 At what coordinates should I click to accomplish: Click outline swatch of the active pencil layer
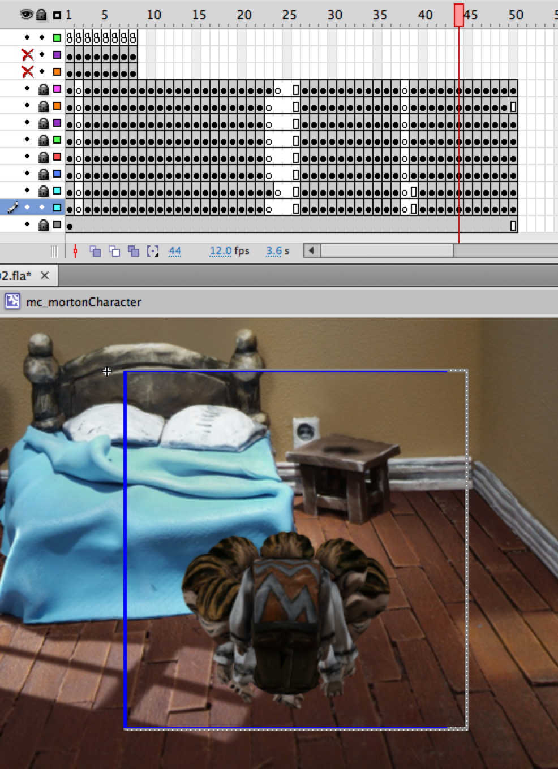[57, 208]
